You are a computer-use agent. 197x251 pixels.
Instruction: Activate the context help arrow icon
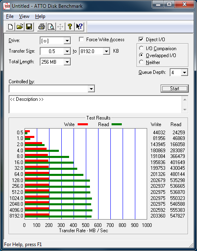pos(79,27)
